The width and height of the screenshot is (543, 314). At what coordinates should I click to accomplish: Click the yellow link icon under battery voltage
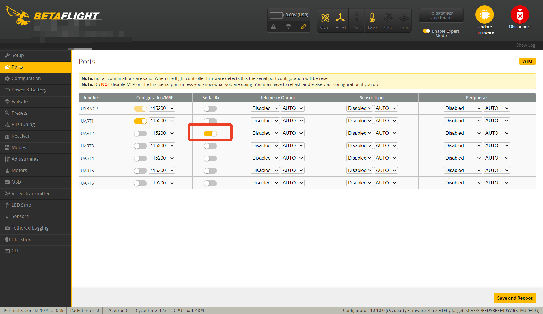tap(303, 27)
